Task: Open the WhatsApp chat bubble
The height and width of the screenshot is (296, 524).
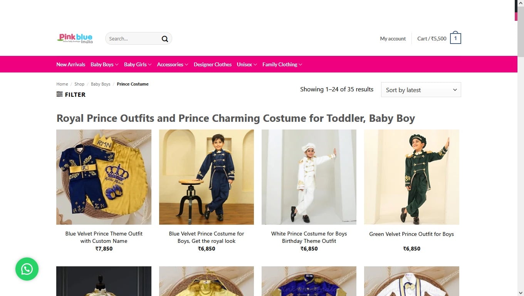Action: pyautogui.click(x=27, y=269)
